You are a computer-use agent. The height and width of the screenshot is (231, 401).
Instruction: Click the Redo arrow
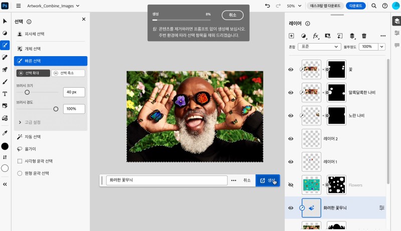pyautogui.click(x=278, y=6)
